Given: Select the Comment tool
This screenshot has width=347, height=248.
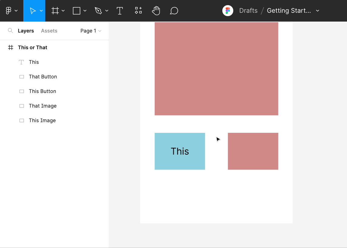Looking at the screenshot, I should pos(174,11).
